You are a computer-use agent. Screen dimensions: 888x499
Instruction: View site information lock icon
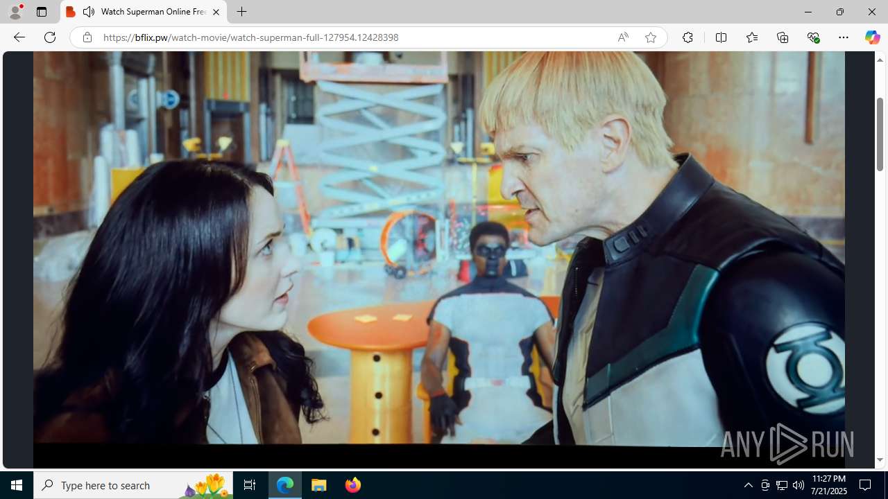87,37
